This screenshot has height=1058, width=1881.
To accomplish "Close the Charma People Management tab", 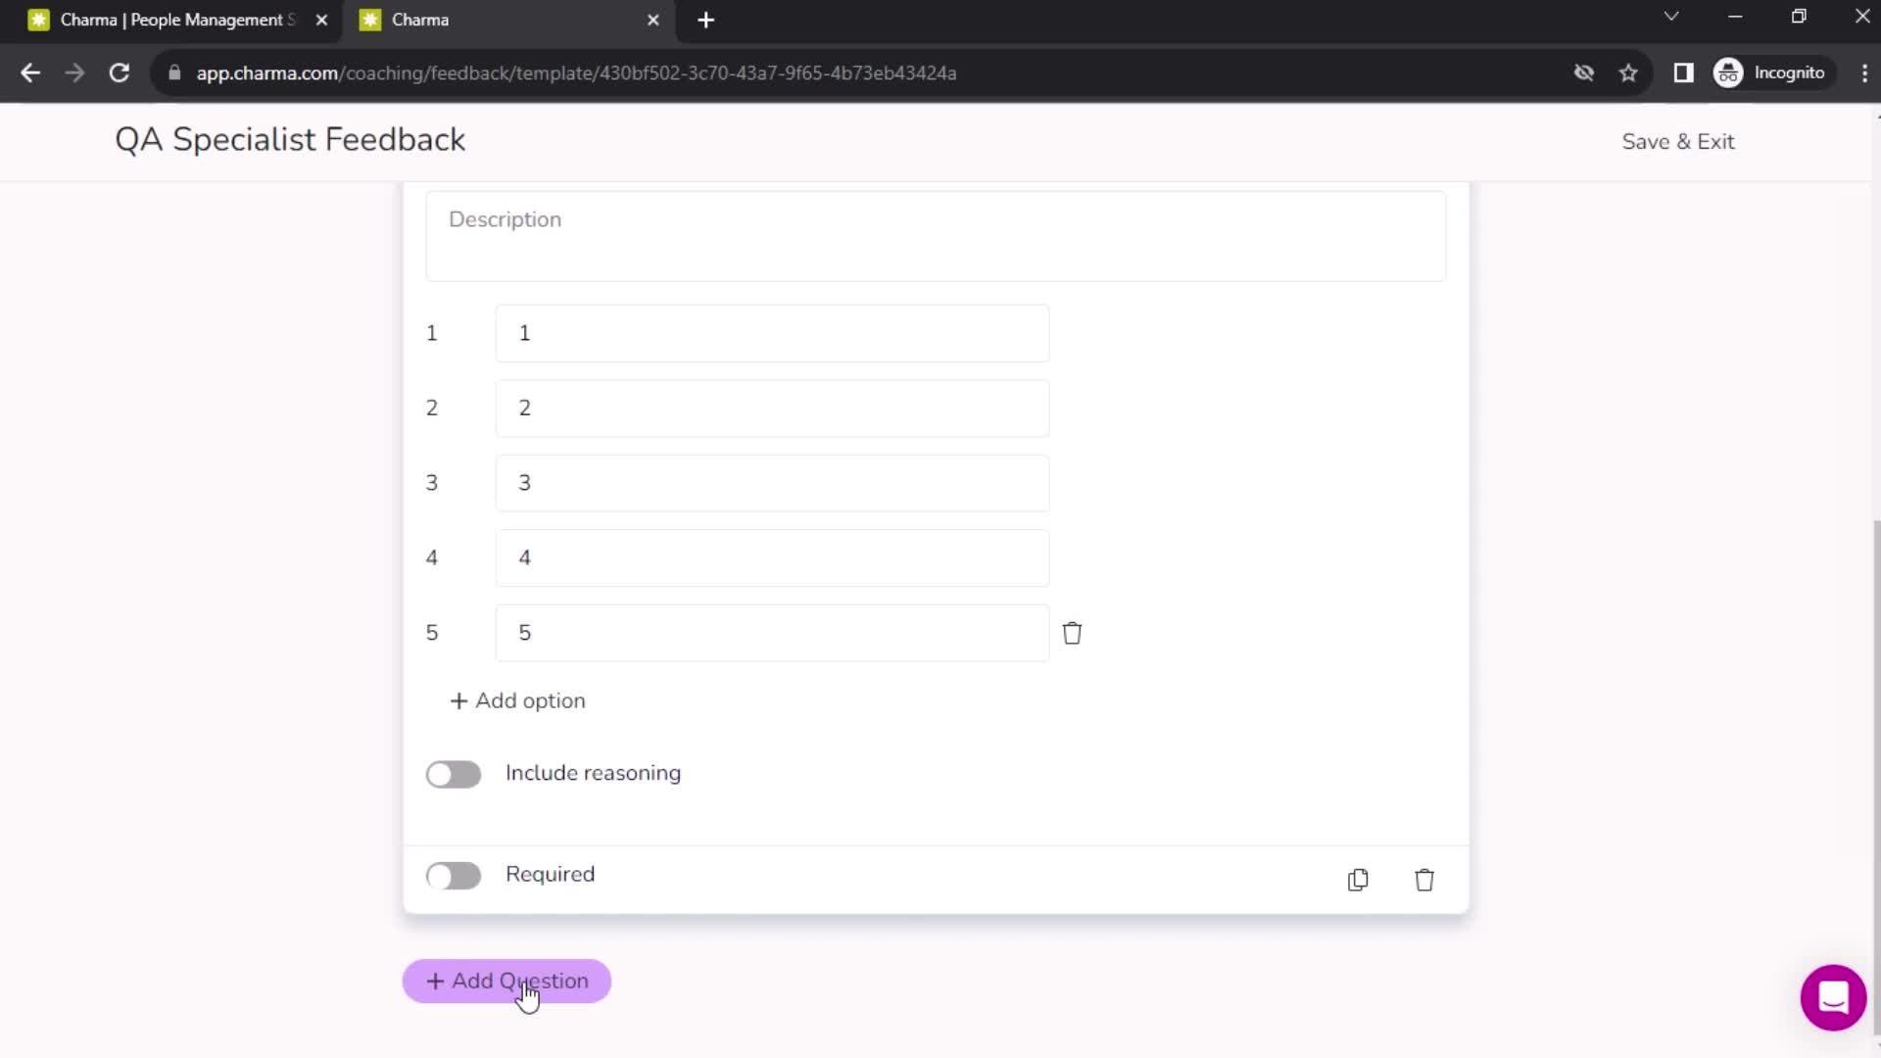I will [x=321, y=20].
